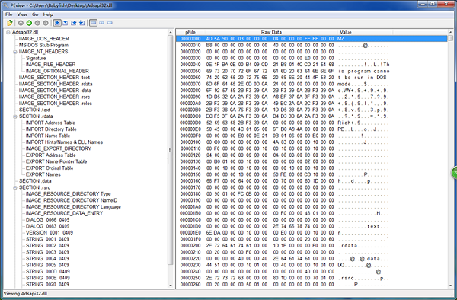Screen dimensions: 457x300
Task: Select SECTION .data in the tree
Action: click(x=35, y=181)
